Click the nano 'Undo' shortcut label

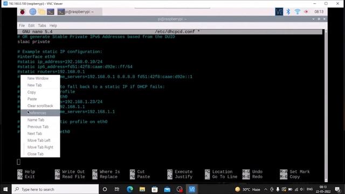[257, 171]
